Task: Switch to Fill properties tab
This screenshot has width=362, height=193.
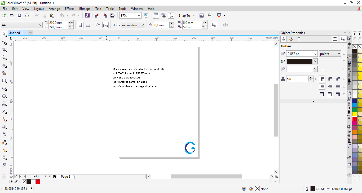Action: tap(291, 39)
